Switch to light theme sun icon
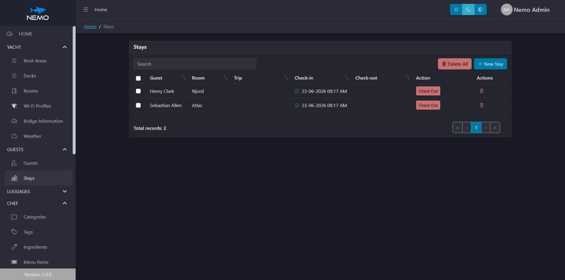The image size is (565, 280). (456, 9)
